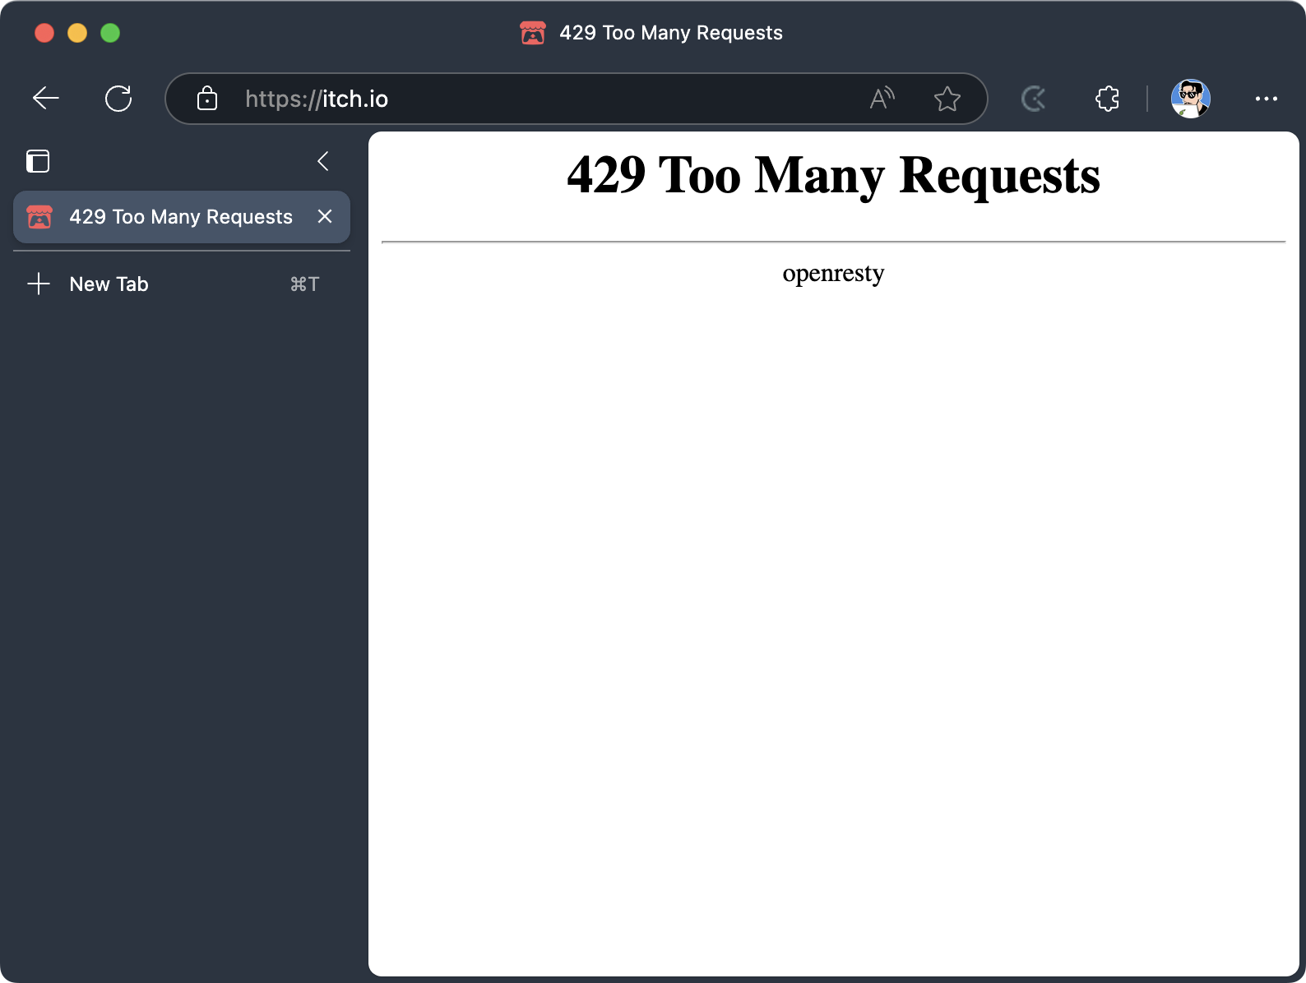Click the 429 Too Many Requests heading
The width and height of the screenshot is (1306, 983).
point(833,175)
